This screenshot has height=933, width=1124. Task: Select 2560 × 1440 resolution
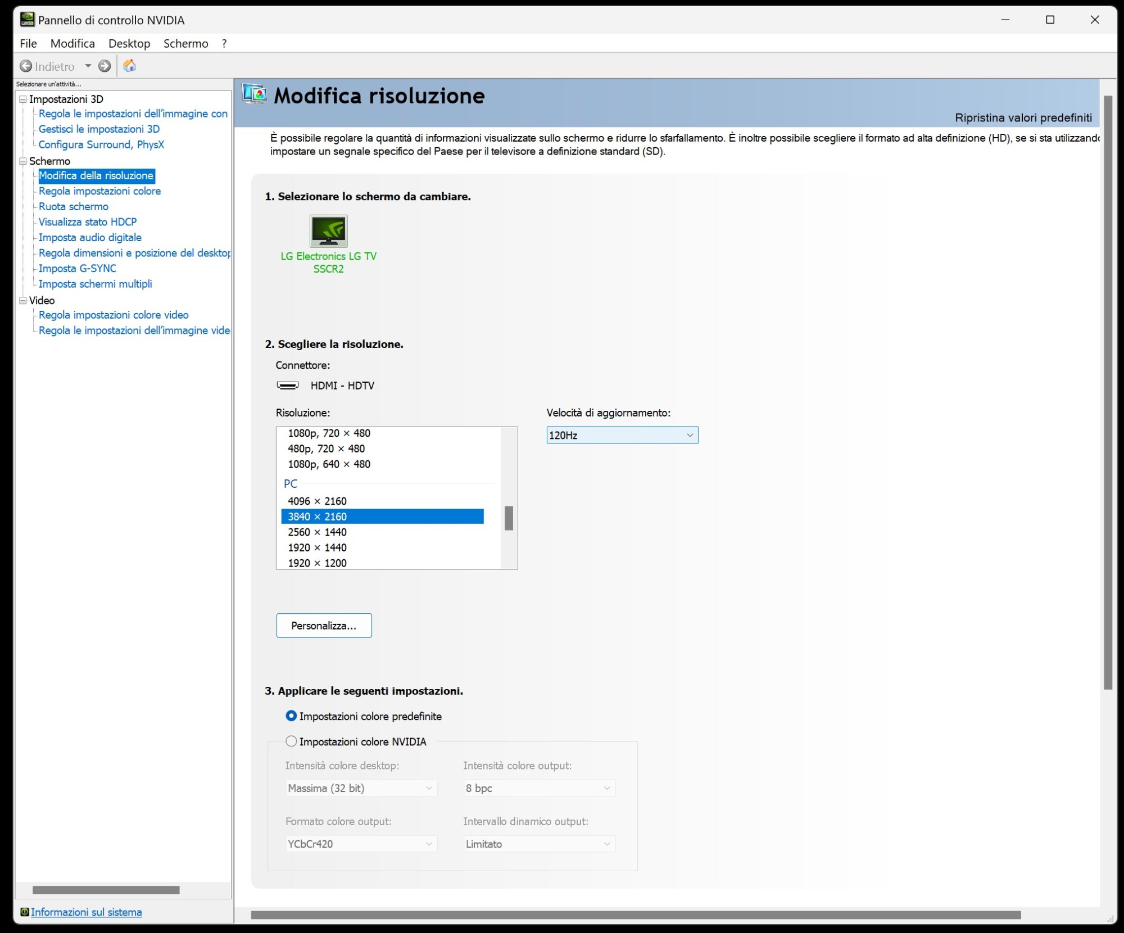[x=382, y=532]
